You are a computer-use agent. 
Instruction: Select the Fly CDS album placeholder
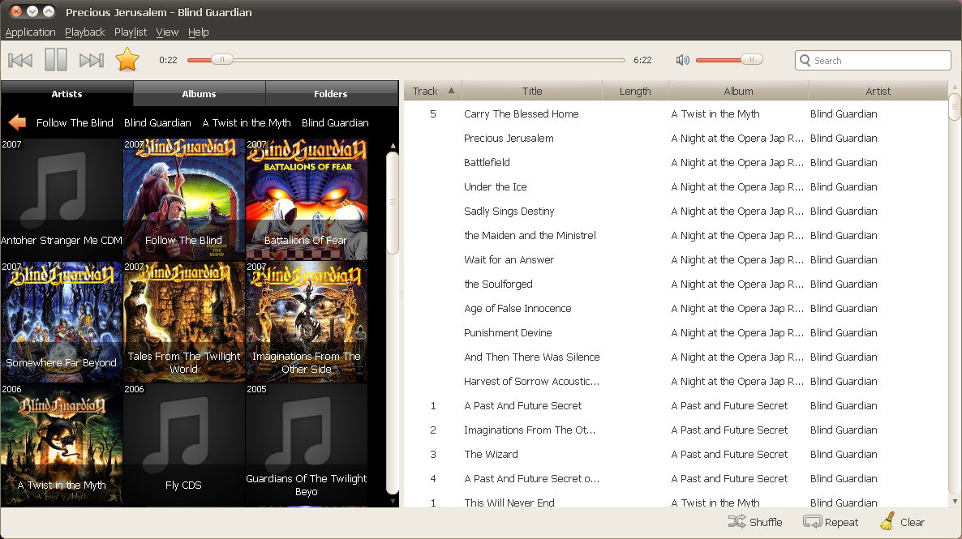184,444
